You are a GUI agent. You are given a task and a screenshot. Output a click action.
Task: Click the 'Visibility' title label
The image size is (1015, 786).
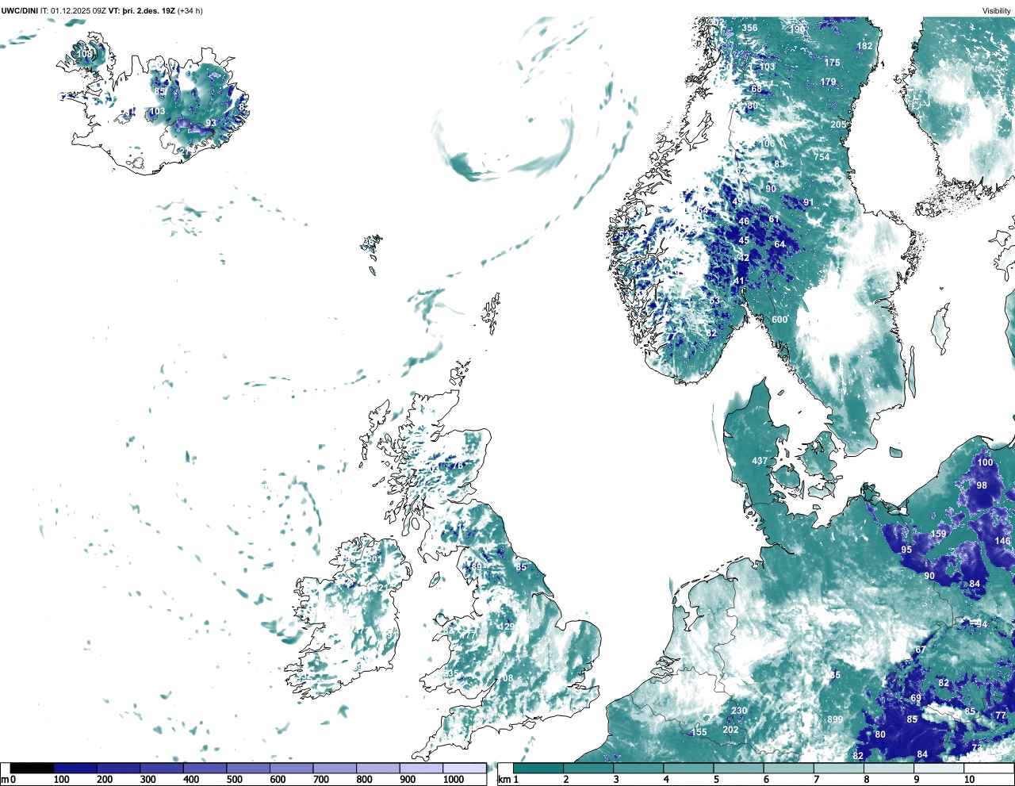tap(996, 11)
